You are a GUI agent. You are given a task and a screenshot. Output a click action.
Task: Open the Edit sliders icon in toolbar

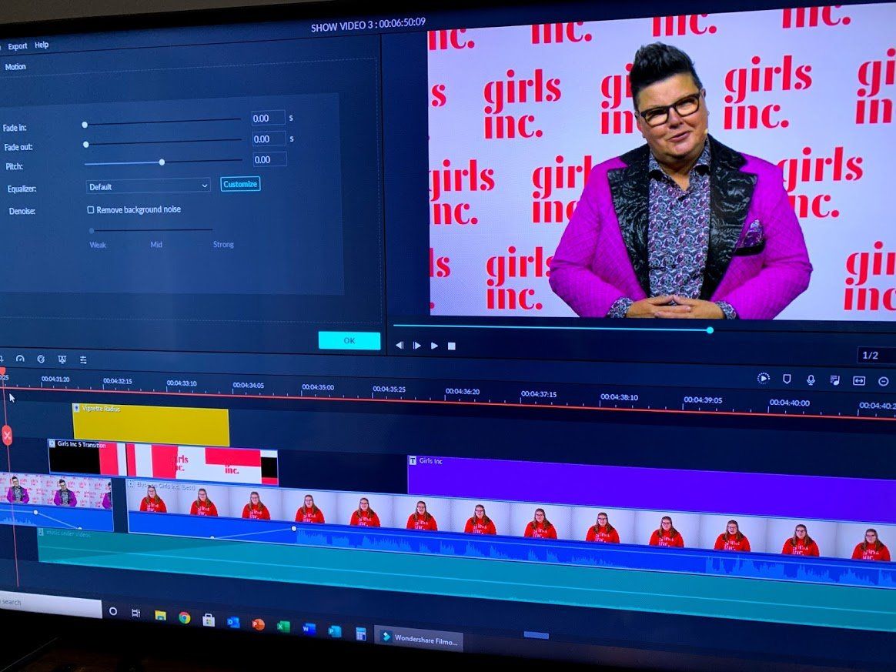pyautogui.click(x=83, y=360)
